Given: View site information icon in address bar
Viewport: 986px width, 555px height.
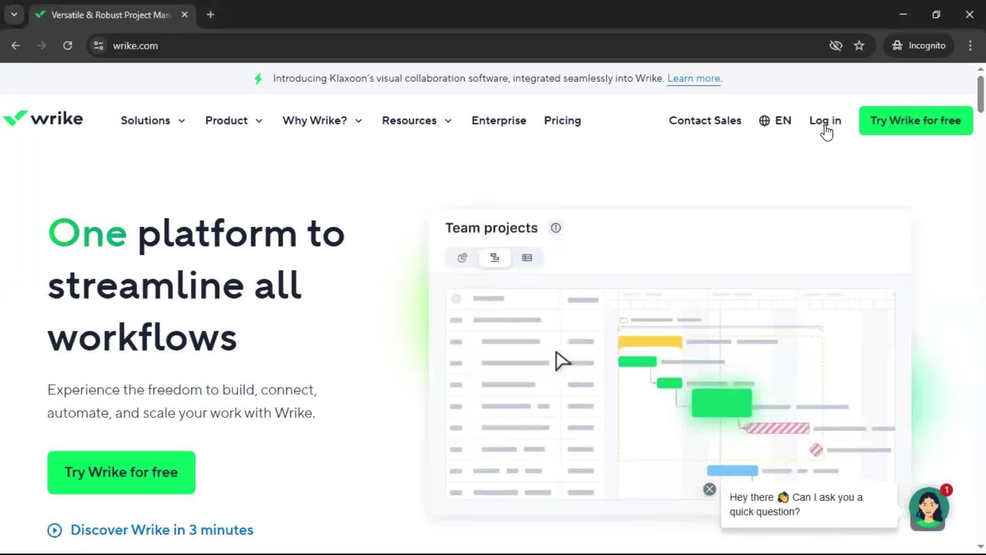Looking at the screenshot, I should tap(99, 46).
